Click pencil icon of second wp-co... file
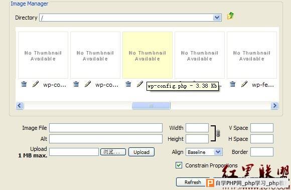 pos(88,84)
